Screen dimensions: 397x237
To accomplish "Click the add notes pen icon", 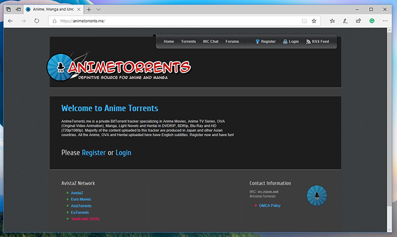I will (x=345, y=21).
